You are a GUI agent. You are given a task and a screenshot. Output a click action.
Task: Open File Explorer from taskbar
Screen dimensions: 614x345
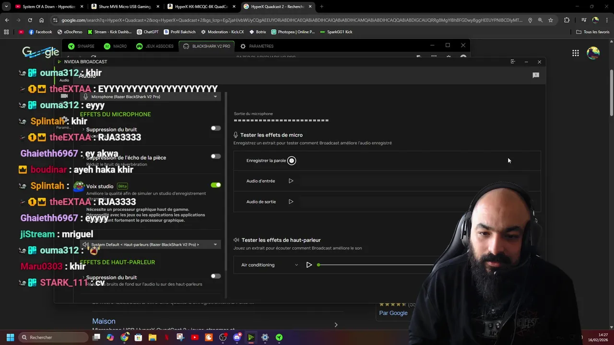click(x=153, y=337)
